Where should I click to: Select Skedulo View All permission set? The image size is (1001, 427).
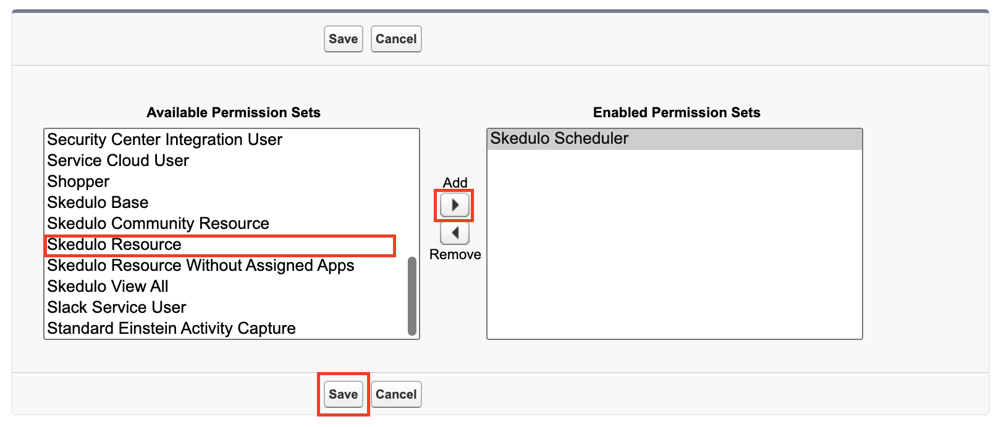pyautogui.click(x=108, y=287)
